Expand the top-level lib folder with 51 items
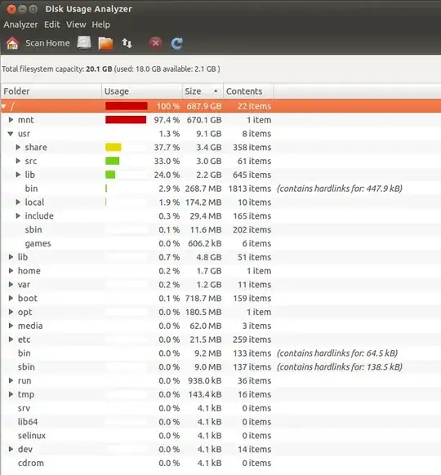Image resolution: width=441 pixels, height=475 pixels. point(11,257)
